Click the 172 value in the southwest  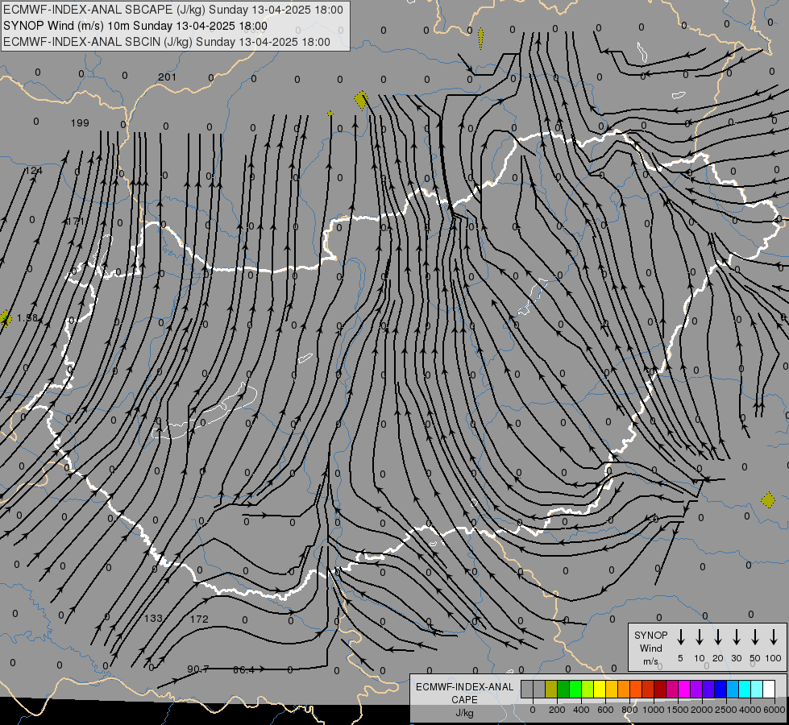tap(199, 619)
